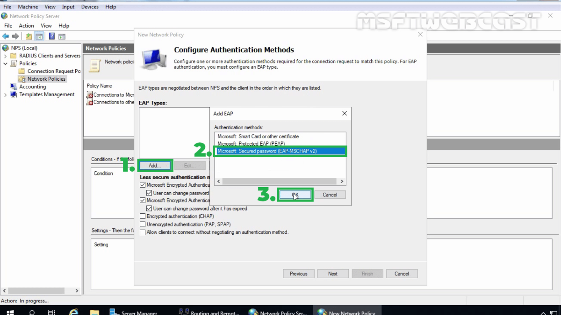Click the folder icon of Connection Request Policies
Viewport: 561px width, 315px height.
(x=22, y=71)
